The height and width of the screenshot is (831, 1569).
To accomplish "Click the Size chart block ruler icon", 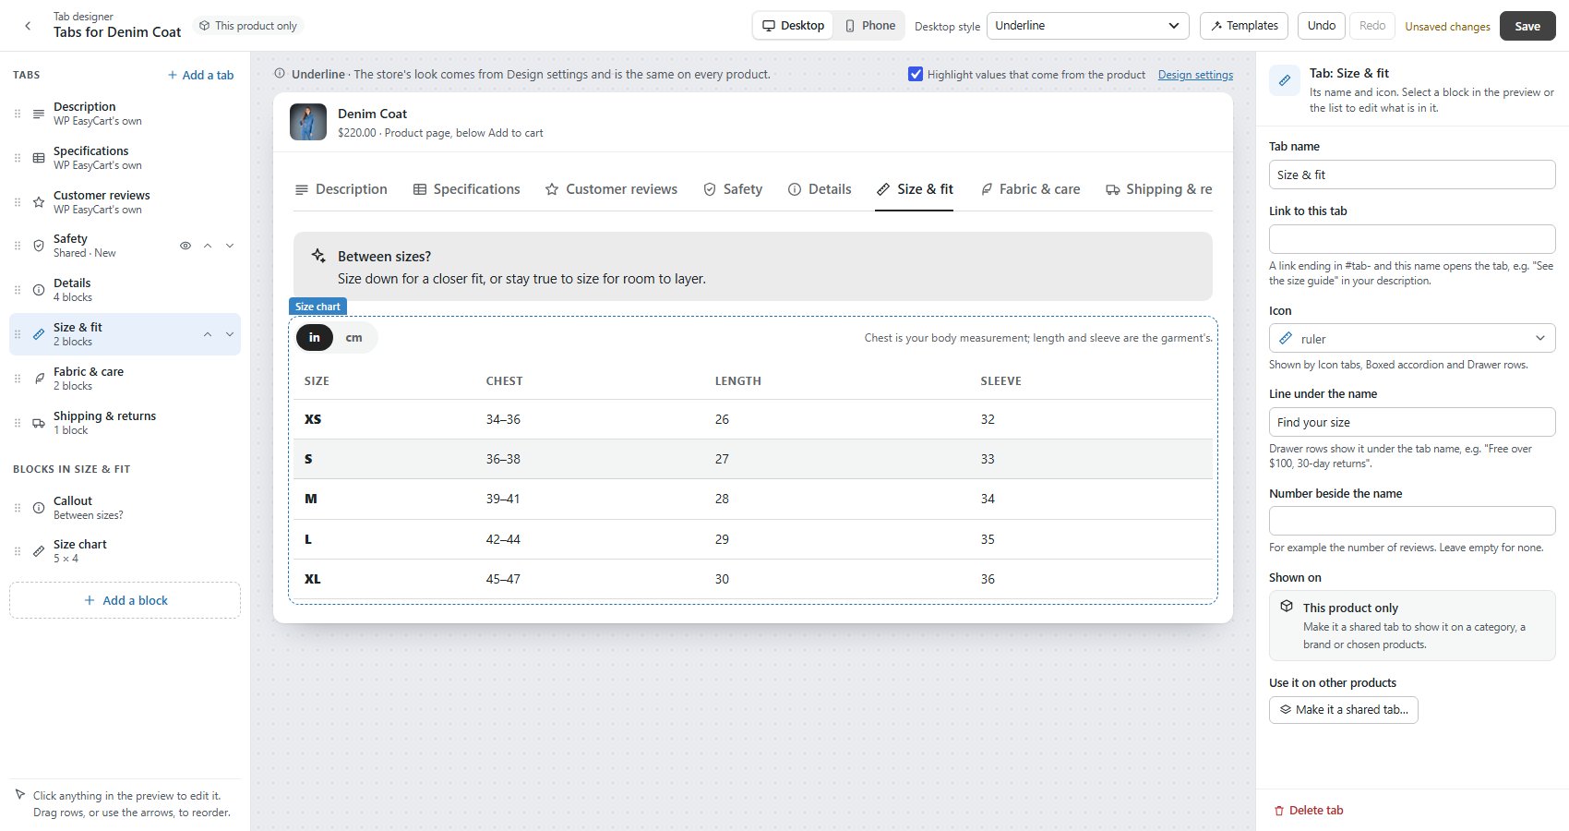I will click(39, 551).
